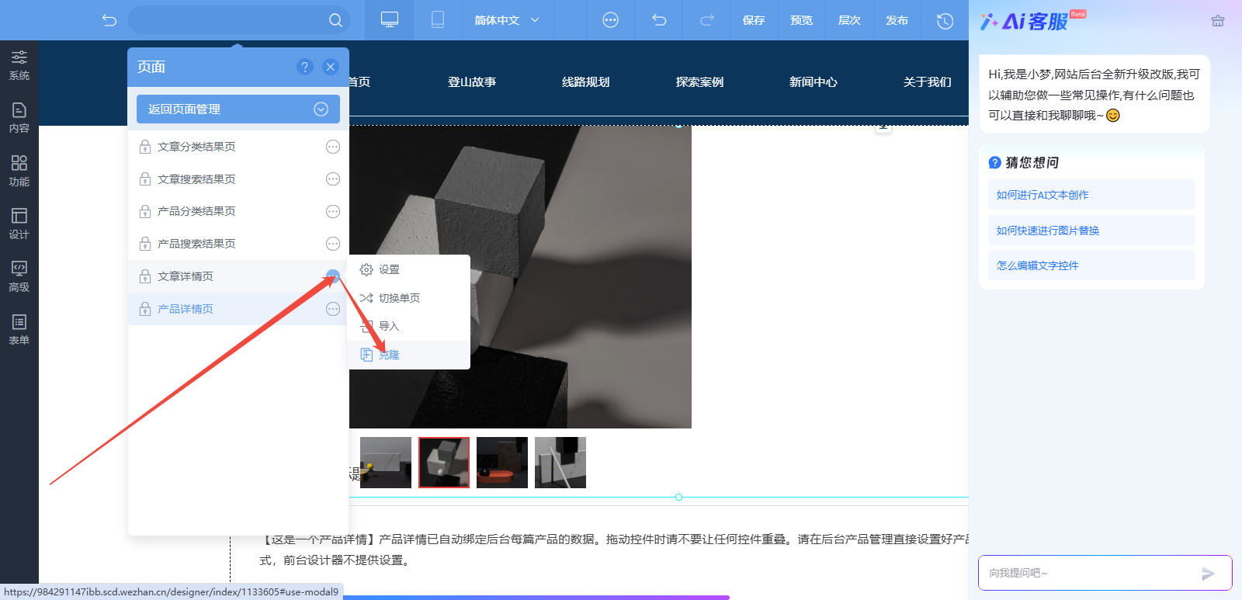
Task: Open the 层次 layers button
Action: pos(849,20)
